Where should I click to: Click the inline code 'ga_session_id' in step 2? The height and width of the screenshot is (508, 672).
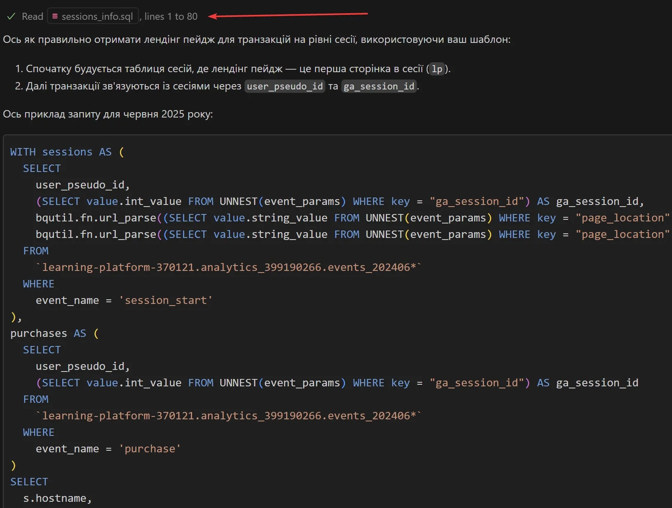click(379, 86)
